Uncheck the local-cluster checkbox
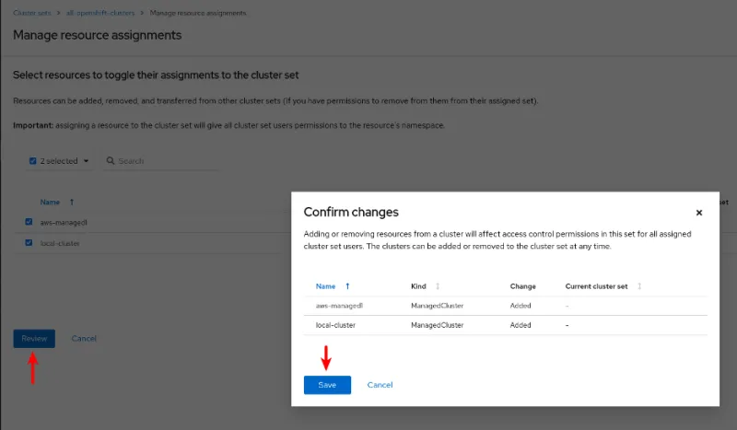737x430 pixels. click(x=29, y=242)
